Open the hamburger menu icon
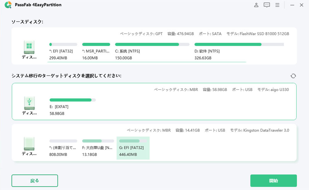Viewport: 309px width, 190px height. click(277, 5)
